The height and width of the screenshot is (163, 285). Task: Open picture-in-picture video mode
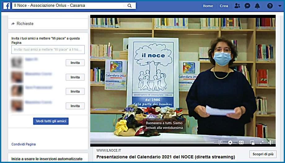click(x=252, y=143)
